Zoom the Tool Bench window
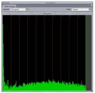 tap(8, 3)
